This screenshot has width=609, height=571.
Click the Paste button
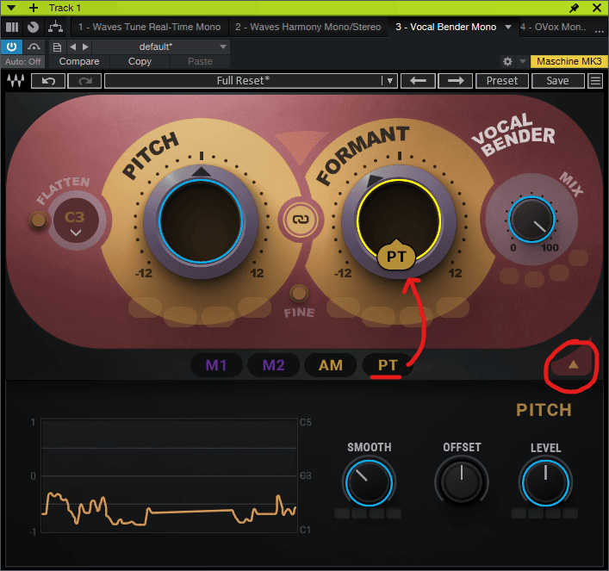click(x=200, y=61)
